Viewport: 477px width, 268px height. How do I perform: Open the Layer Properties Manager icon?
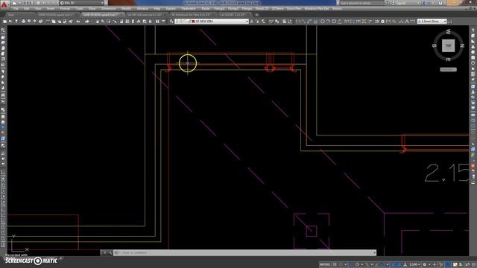click(171, 22)
